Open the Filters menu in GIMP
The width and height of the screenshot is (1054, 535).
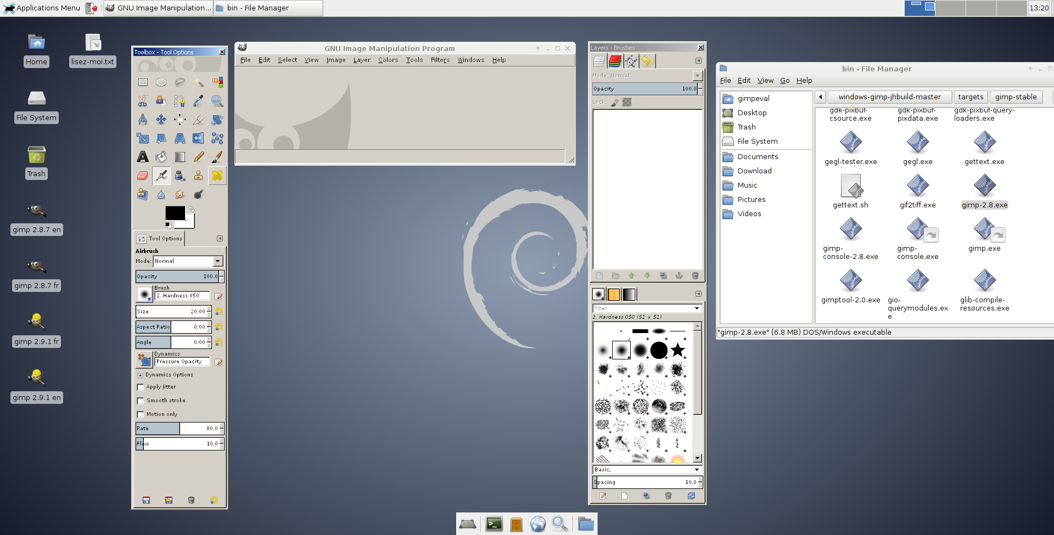tap(440, 60)
